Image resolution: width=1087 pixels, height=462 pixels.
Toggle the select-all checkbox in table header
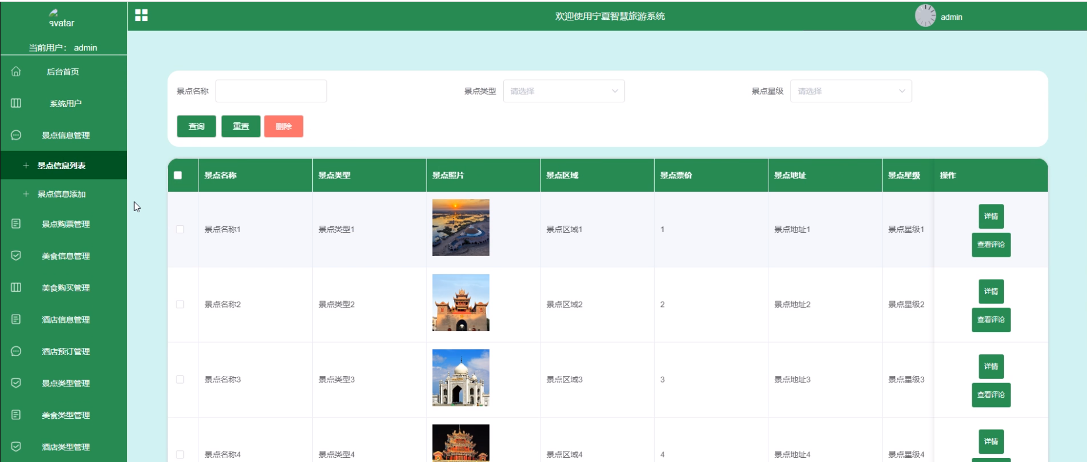[178, 175]
